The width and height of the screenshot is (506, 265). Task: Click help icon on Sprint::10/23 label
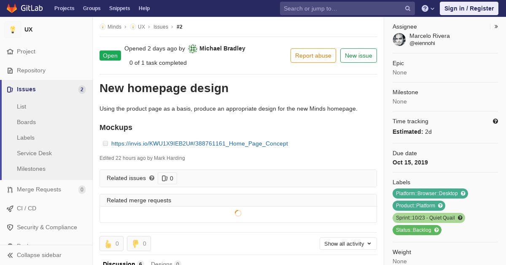(x=460, y=218)
